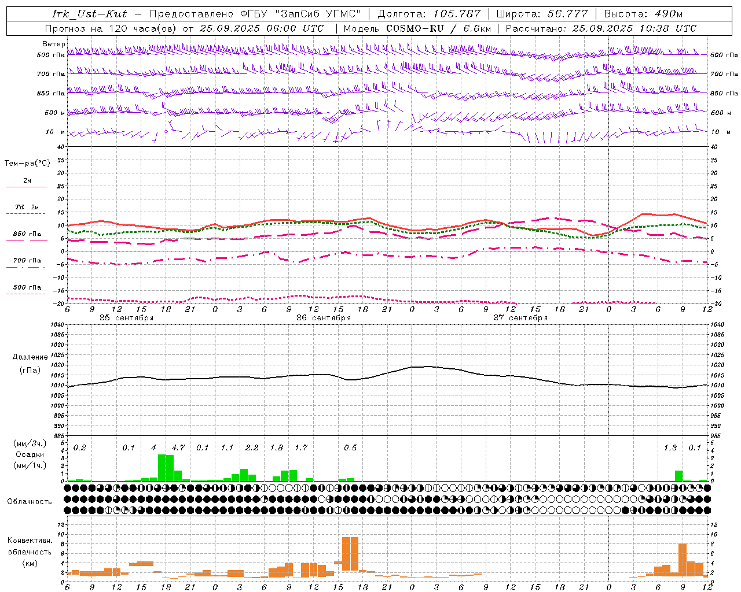
Task: Click the Облачность cloud cover label
Action: pos(30,502)
